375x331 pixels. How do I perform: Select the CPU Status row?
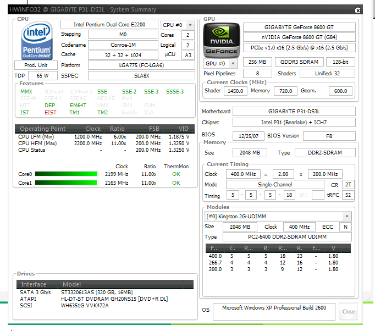pyautogui.click(x=104, y=150)
